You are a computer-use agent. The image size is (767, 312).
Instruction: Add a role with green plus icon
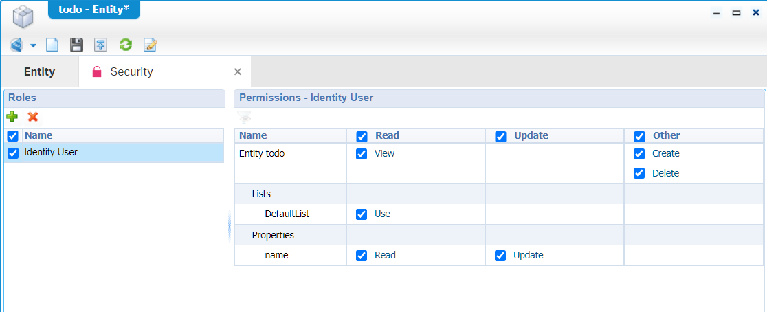(x=12, y=118)
